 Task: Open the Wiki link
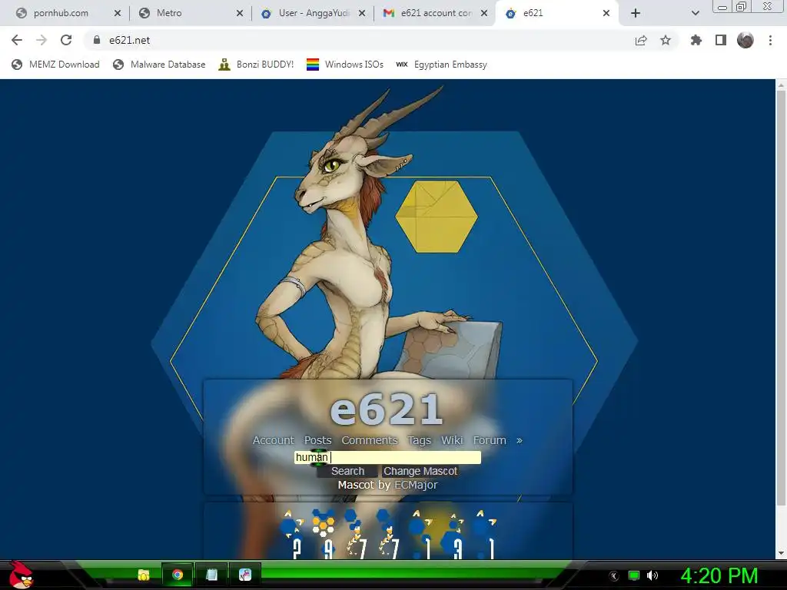452,440
